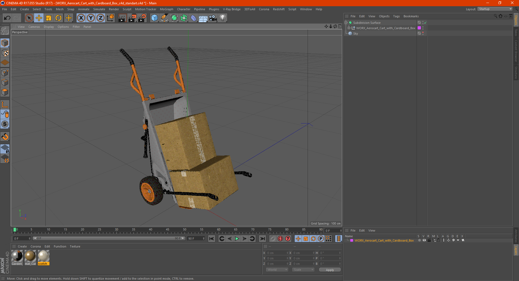Activate the Scale tool
This screenshot has width=519, height=281.
(x=49, y=18)
